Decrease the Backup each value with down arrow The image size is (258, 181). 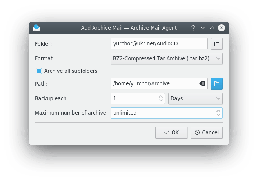pos(161,101)
